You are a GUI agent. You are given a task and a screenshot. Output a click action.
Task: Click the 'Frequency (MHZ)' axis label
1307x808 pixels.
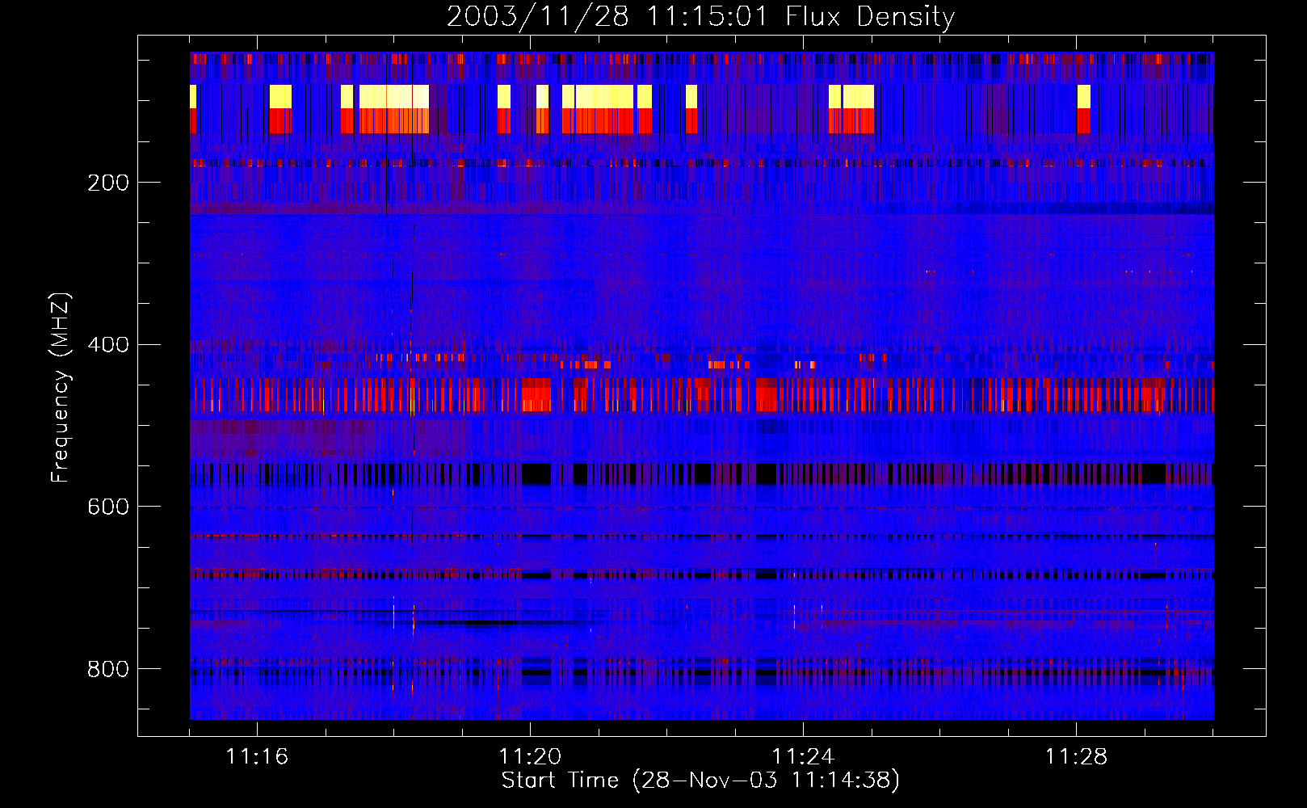[x=60, y=387]
